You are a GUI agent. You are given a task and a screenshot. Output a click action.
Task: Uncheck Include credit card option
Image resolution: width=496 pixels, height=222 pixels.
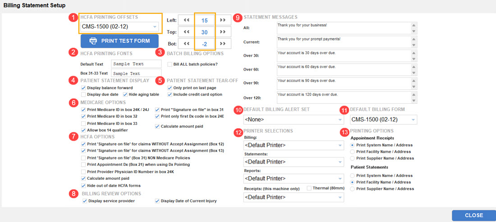[170, 94]
